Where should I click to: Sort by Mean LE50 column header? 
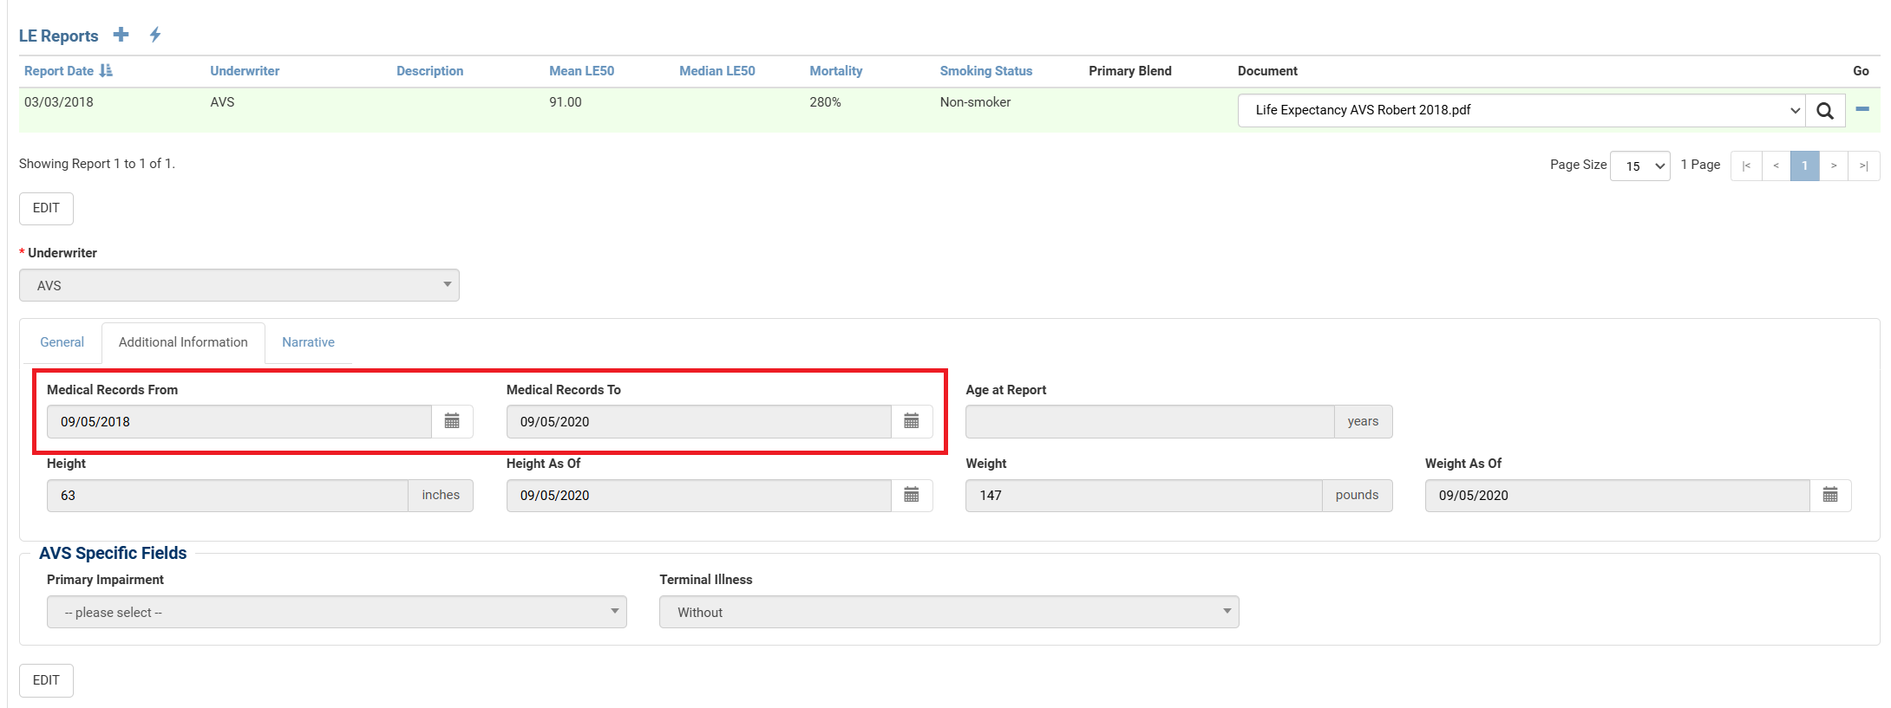pos(581,71)
